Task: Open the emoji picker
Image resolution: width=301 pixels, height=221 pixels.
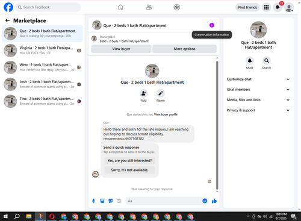Action: [205, 201]
